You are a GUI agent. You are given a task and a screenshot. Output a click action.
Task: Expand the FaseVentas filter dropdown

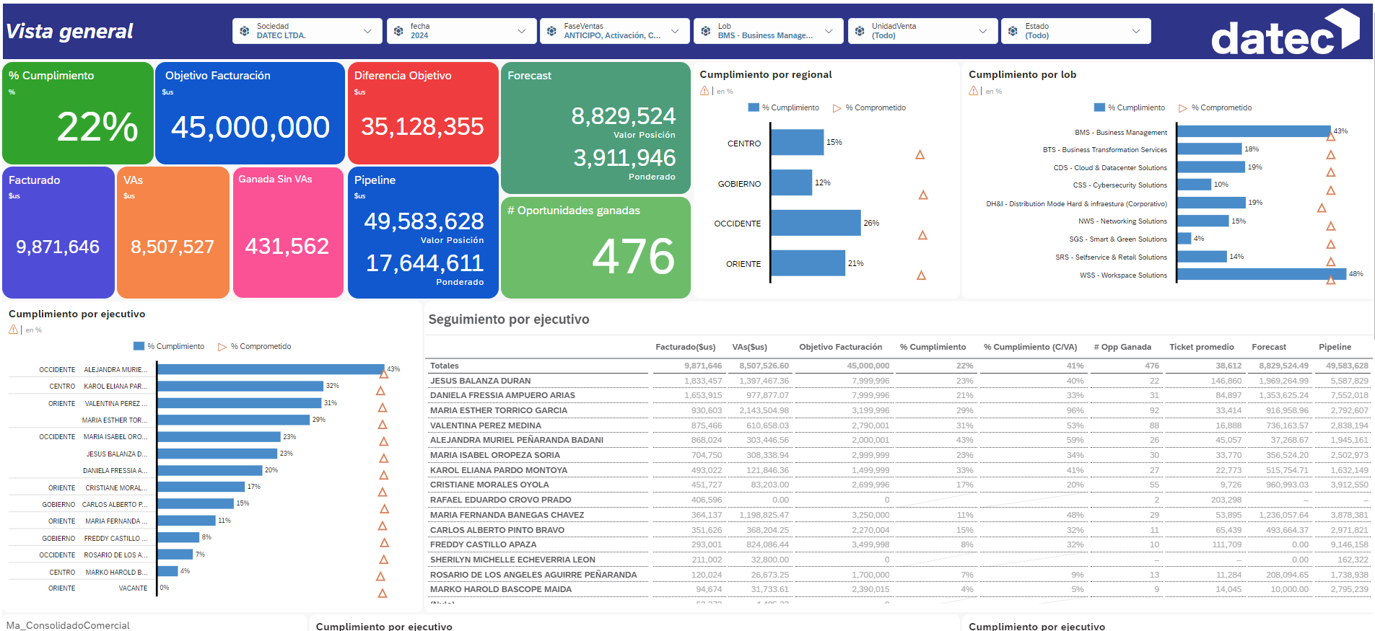click(615, 31)
